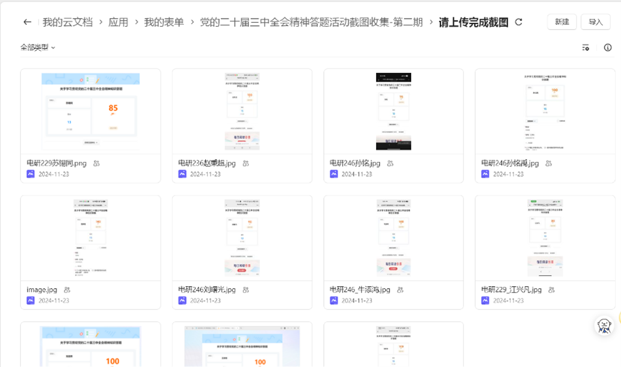Click the back arrow in the breadcrumb bar
This screenshot has width=621, height=367.
[x=27, y=22]
